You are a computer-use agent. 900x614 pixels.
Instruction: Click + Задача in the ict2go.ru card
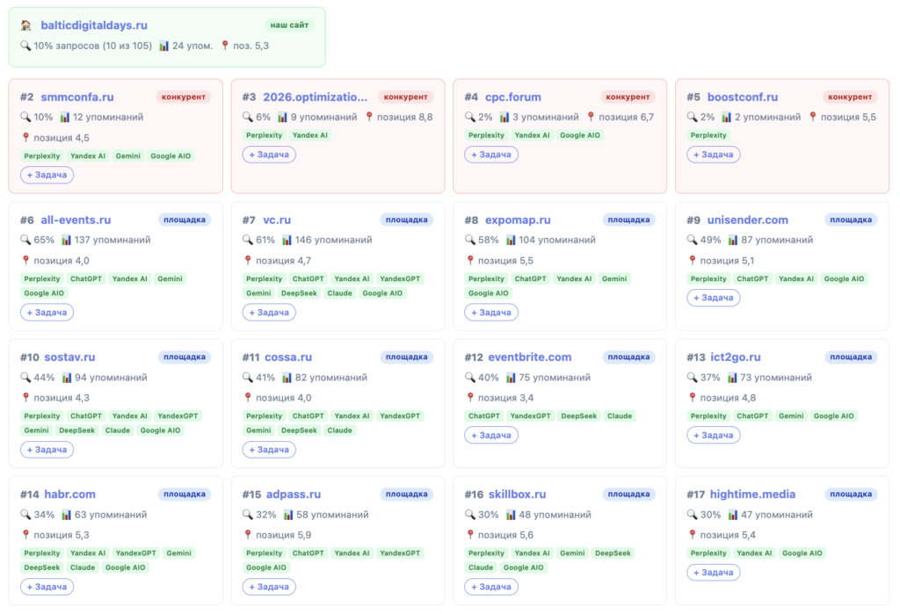point(714,435)
